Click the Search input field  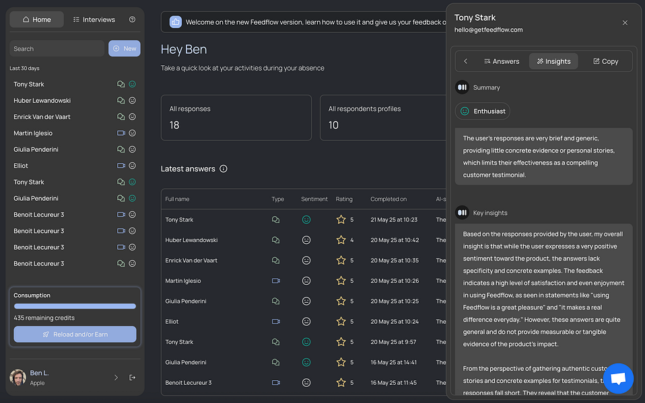point(57,48)
